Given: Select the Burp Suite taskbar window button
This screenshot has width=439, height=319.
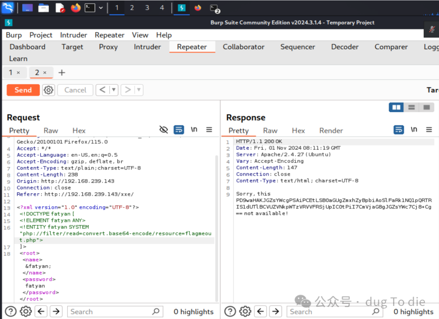Looking at the screenshot, I should click(182, 8).
